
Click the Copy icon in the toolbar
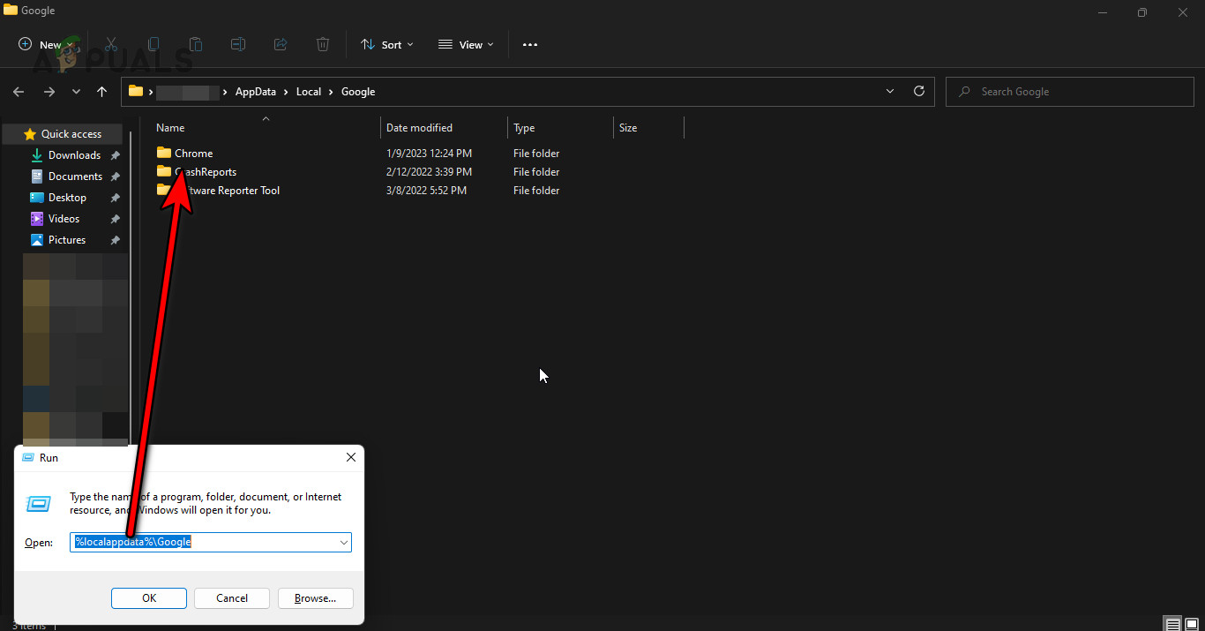click(153, 44)
